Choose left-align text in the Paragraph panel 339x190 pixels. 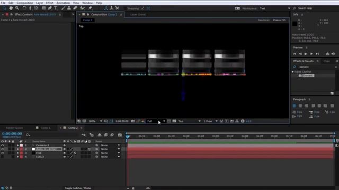point(295,106)
